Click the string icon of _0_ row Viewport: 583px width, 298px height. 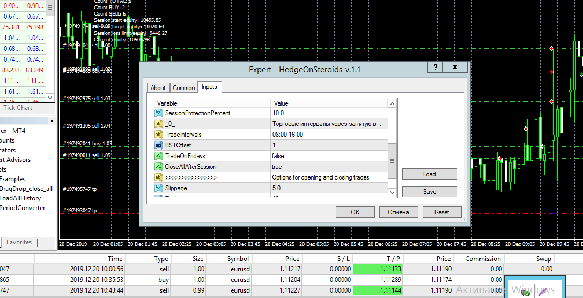(158, 124)
